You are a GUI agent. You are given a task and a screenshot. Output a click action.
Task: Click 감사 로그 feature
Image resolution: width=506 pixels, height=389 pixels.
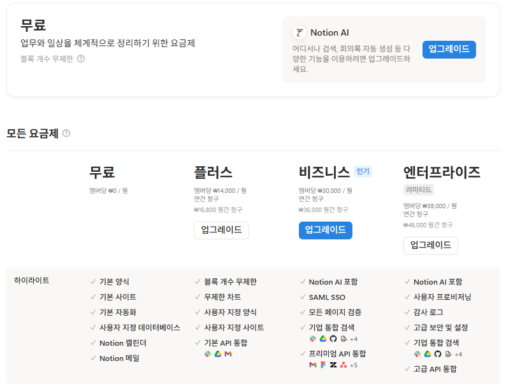[x=428, y=313]
